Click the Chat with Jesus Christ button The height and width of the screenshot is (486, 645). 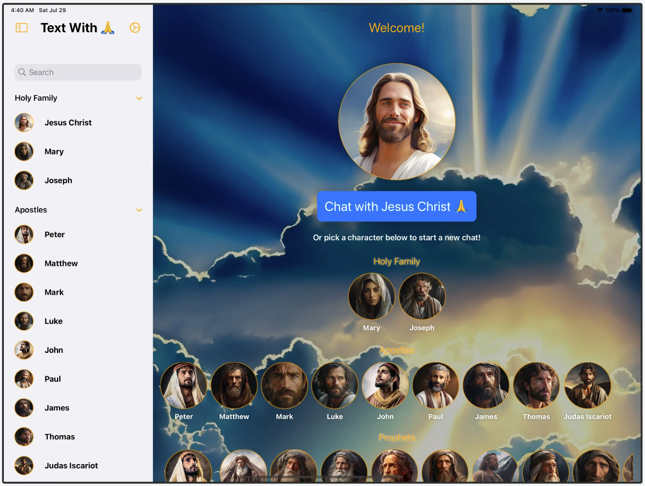tap(397, 206)
